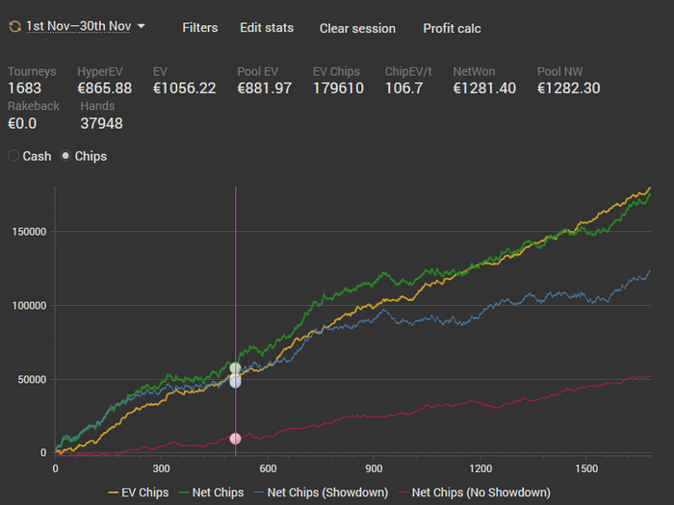Click the light blue Showdown data marker
The image size is (674, 505).
click(x=235, y=382)
